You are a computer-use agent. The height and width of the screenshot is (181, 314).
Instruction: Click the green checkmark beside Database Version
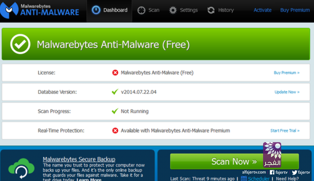pyautogui.click(x=115, y=92)
